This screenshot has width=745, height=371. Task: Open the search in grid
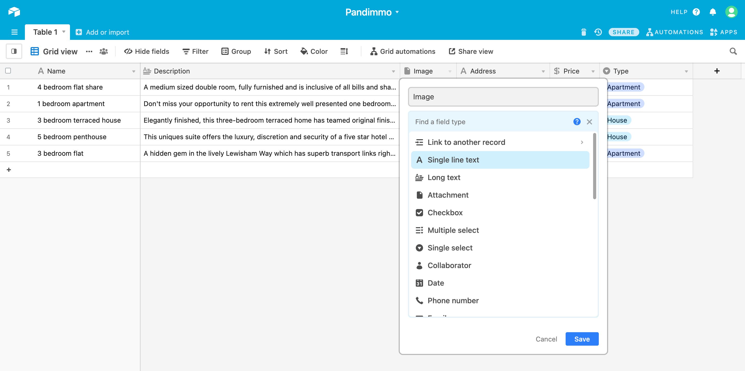point(733,51)
